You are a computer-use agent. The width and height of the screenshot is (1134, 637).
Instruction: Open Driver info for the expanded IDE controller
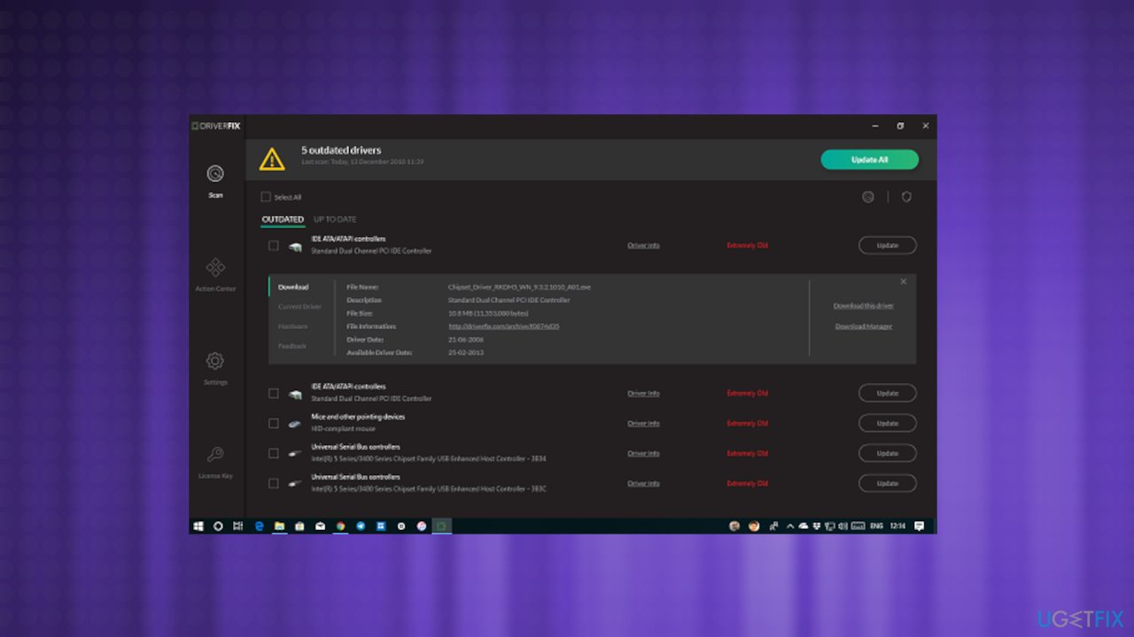click(x=643, y=246)
